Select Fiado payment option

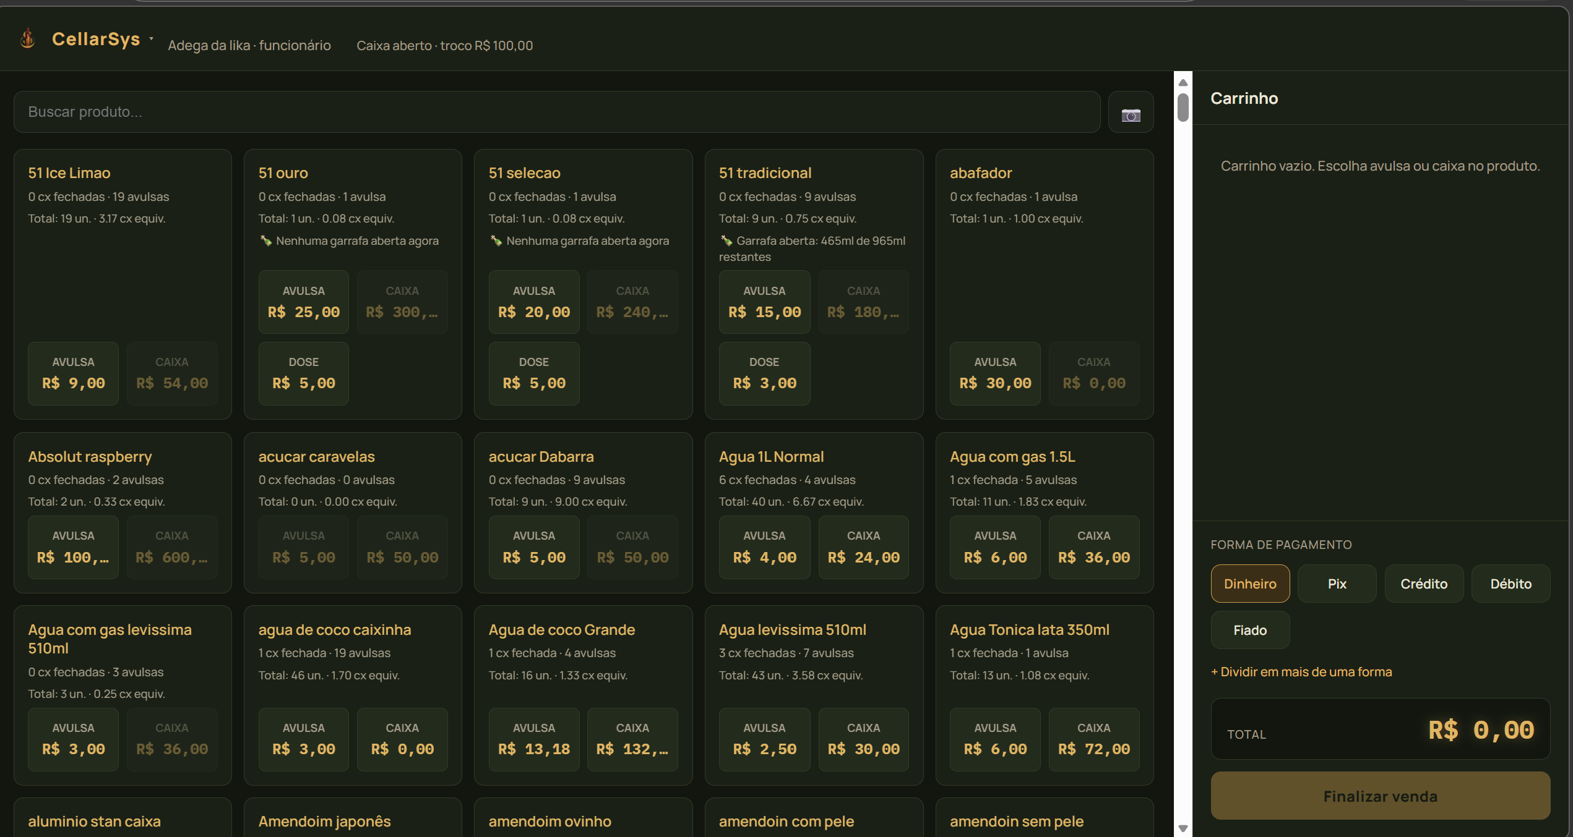point(1250,630)
